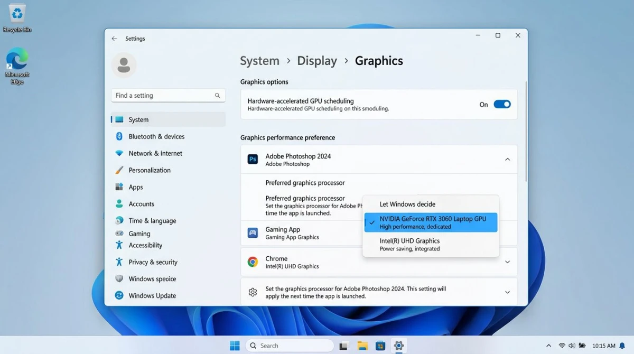Click the Settings window vertical scrollbar

(x=526, y=131)
